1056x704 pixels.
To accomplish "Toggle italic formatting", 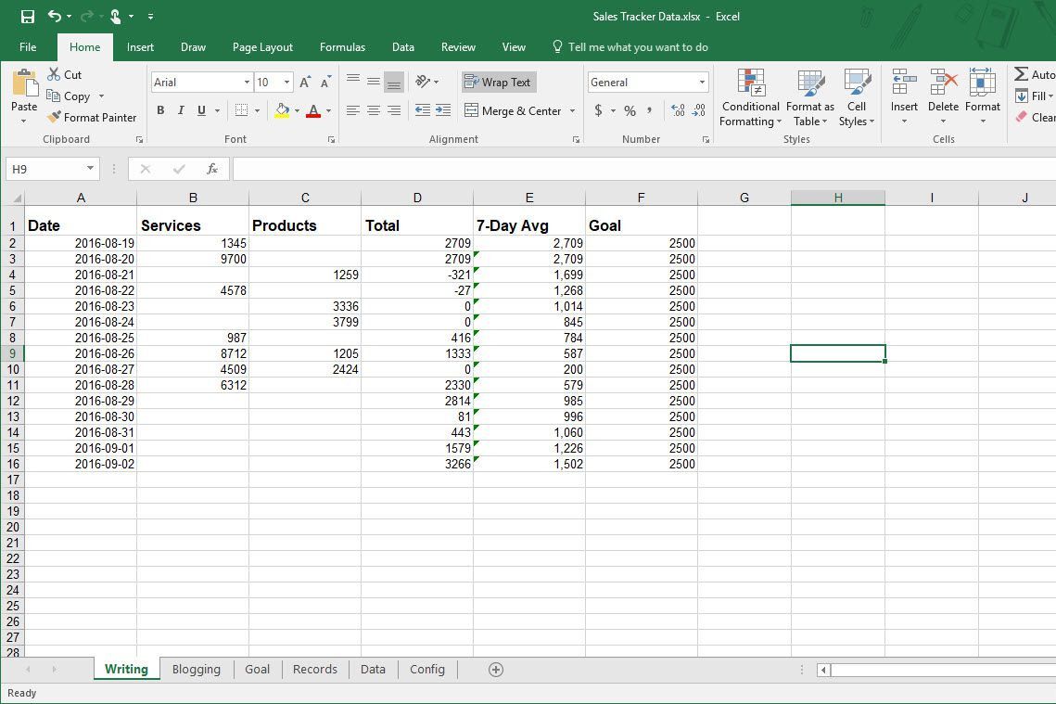I will 180,110.
